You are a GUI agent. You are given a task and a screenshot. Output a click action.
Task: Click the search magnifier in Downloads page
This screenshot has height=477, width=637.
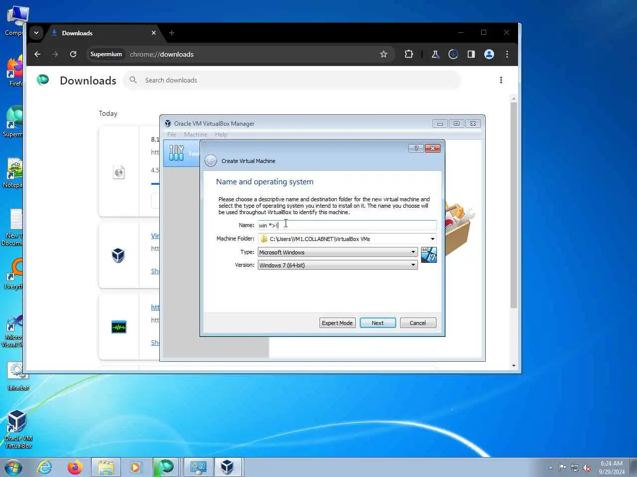(x=133, y=80)
